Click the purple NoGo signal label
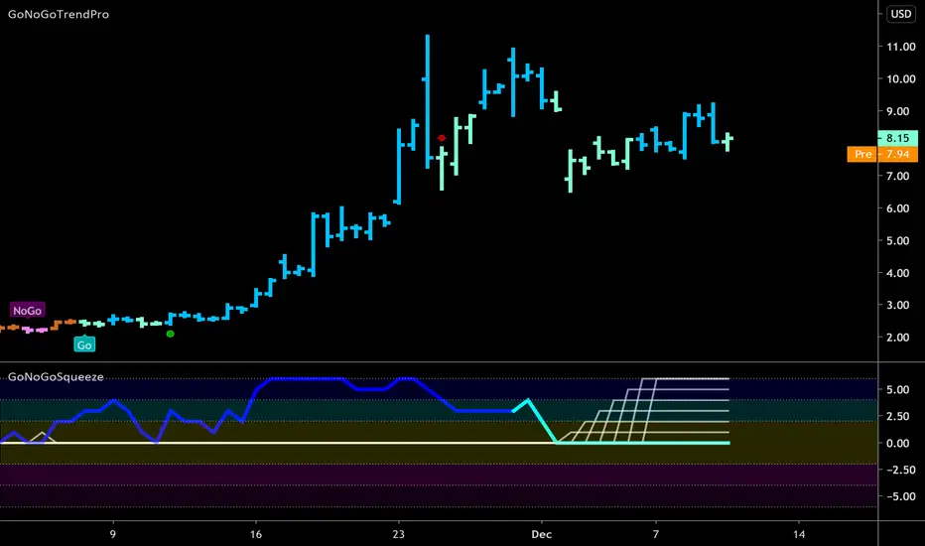This screenshot has height=546, width=925. [x=27, y=311]
